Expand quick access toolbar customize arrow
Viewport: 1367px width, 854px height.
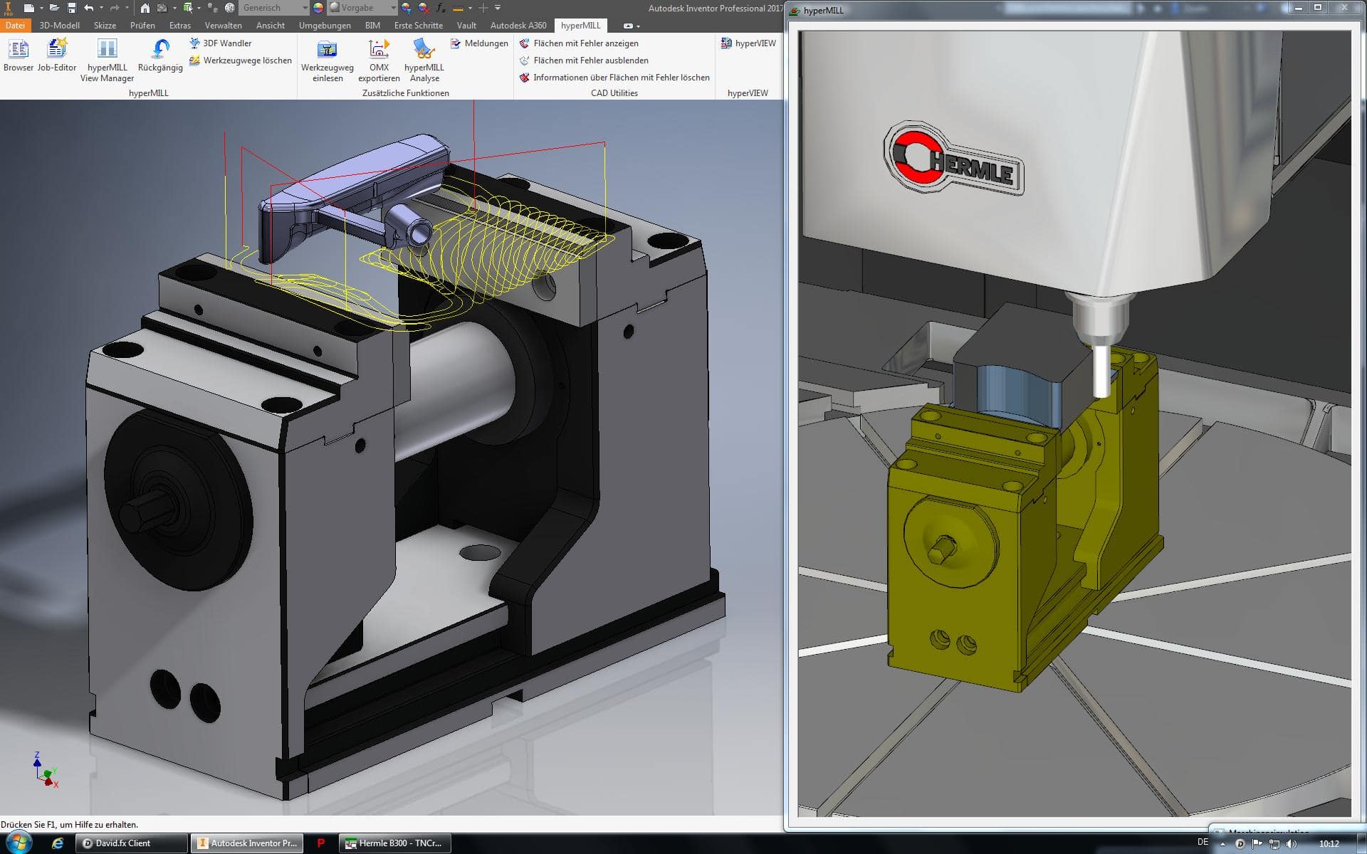tap(498, 8)
